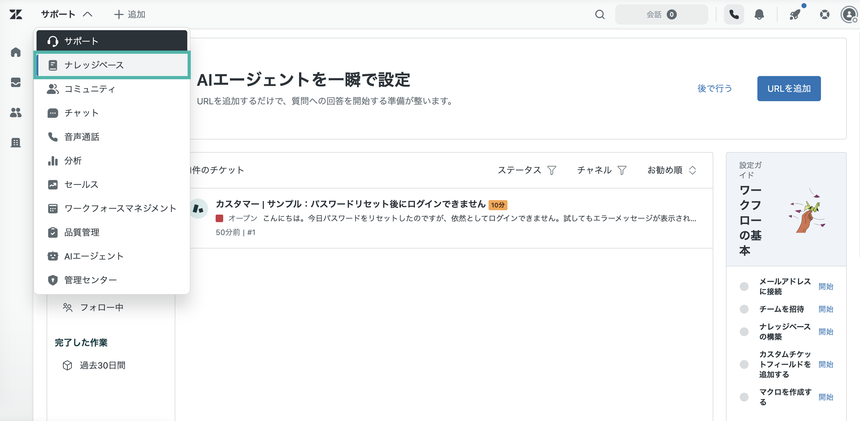Viewport: 860px width, 421px height.
Task: Select チャット in product menu
Action: 112,113
